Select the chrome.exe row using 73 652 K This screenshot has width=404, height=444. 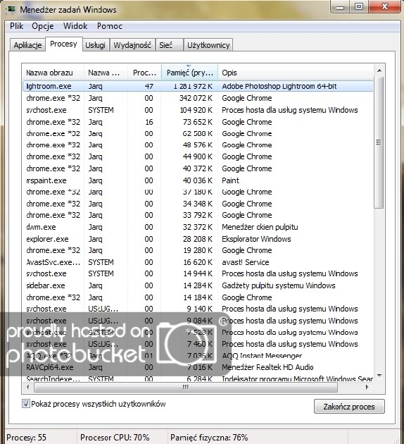(198, 122)
